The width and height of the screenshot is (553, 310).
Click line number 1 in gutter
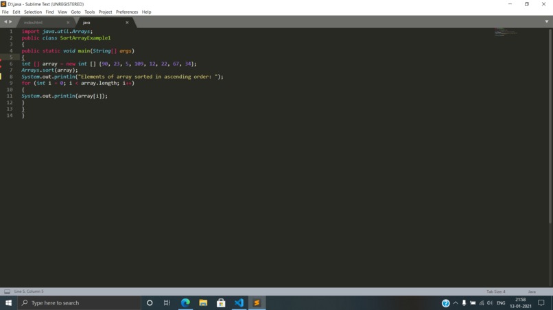coord(11,31)
